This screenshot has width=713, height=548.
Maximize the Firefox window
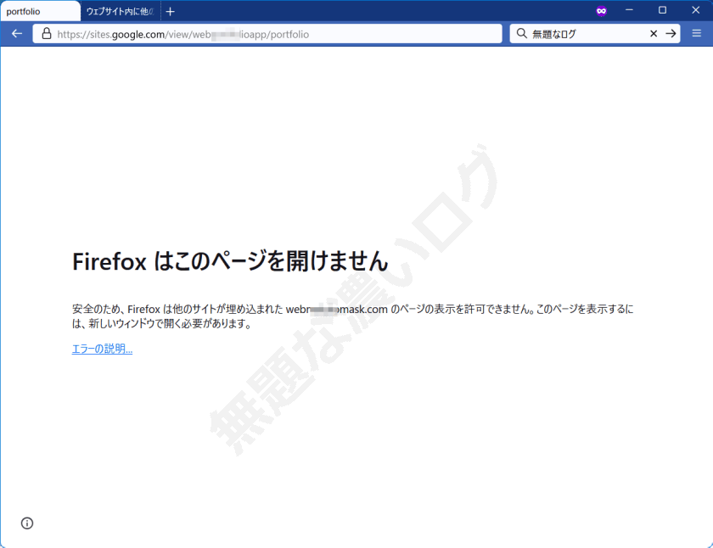(663, 10)
